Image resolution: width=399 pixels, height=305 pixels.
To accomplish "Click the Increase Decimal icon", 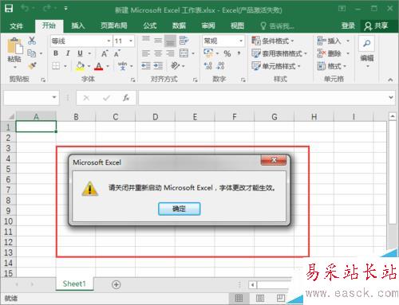I will click(x=208, y=66).
